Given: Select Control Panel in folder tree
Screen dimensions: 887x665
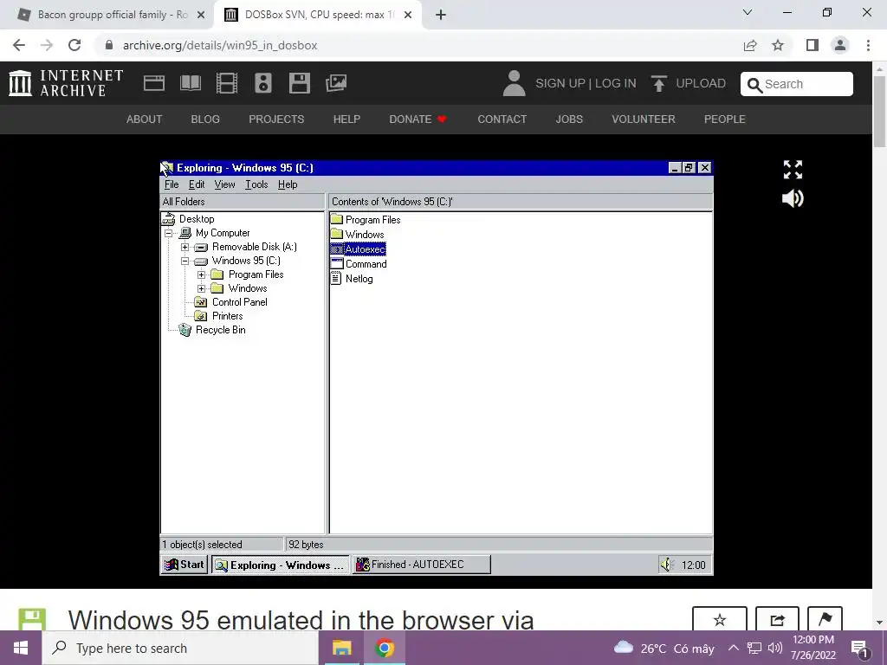Looking at the screenshot, I should click(230, 302).
